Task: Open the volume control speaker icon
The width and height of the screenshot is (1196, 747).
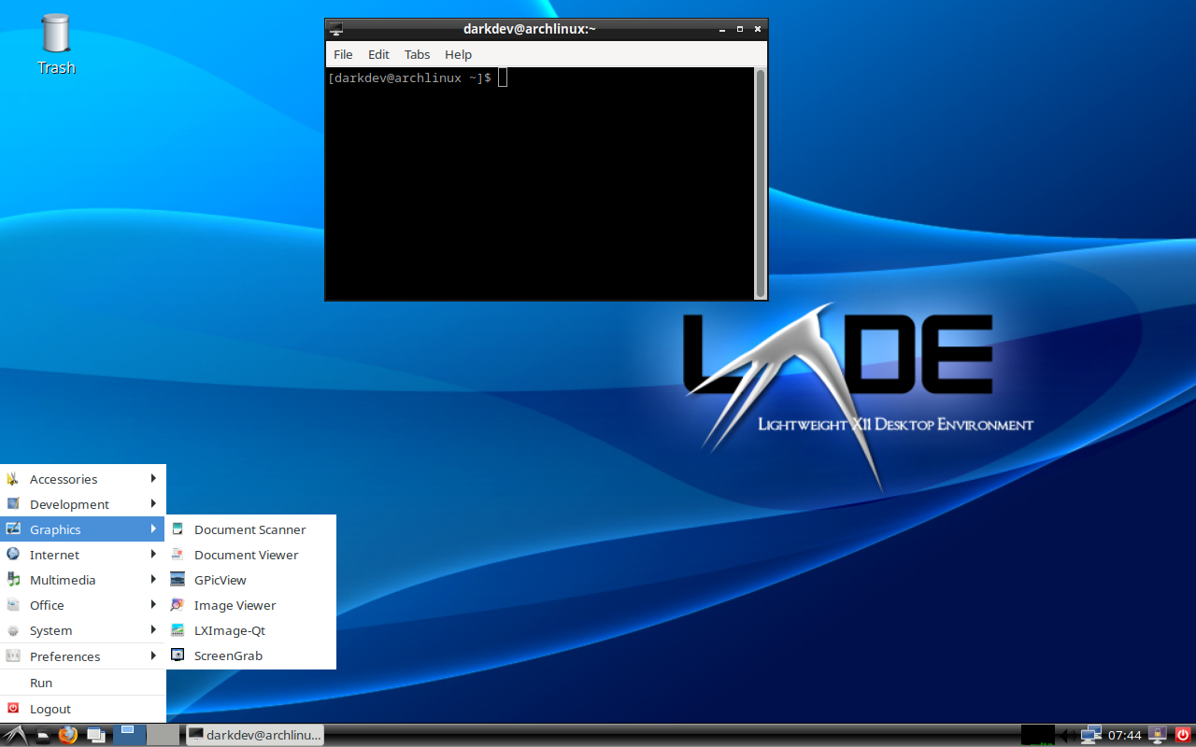Action: (1065, 735)
